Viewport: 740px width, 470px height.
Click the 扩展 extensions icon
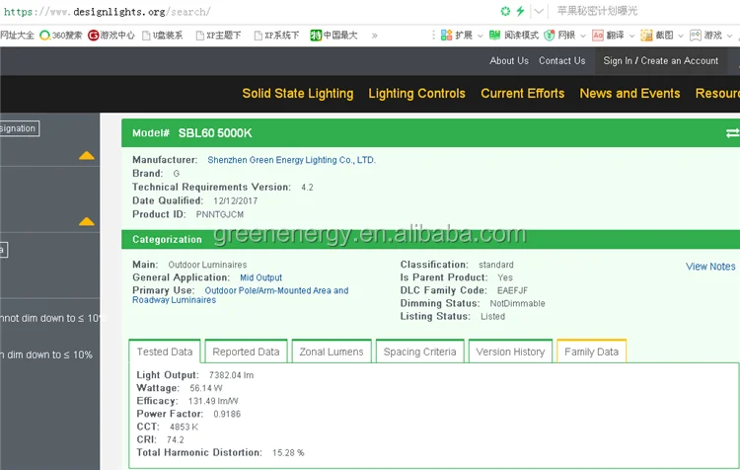[446, 36]
